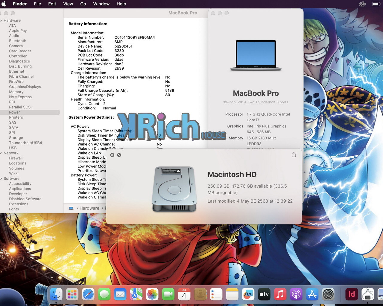Select Extensions in the sidebar

click(x=19, y=204)
